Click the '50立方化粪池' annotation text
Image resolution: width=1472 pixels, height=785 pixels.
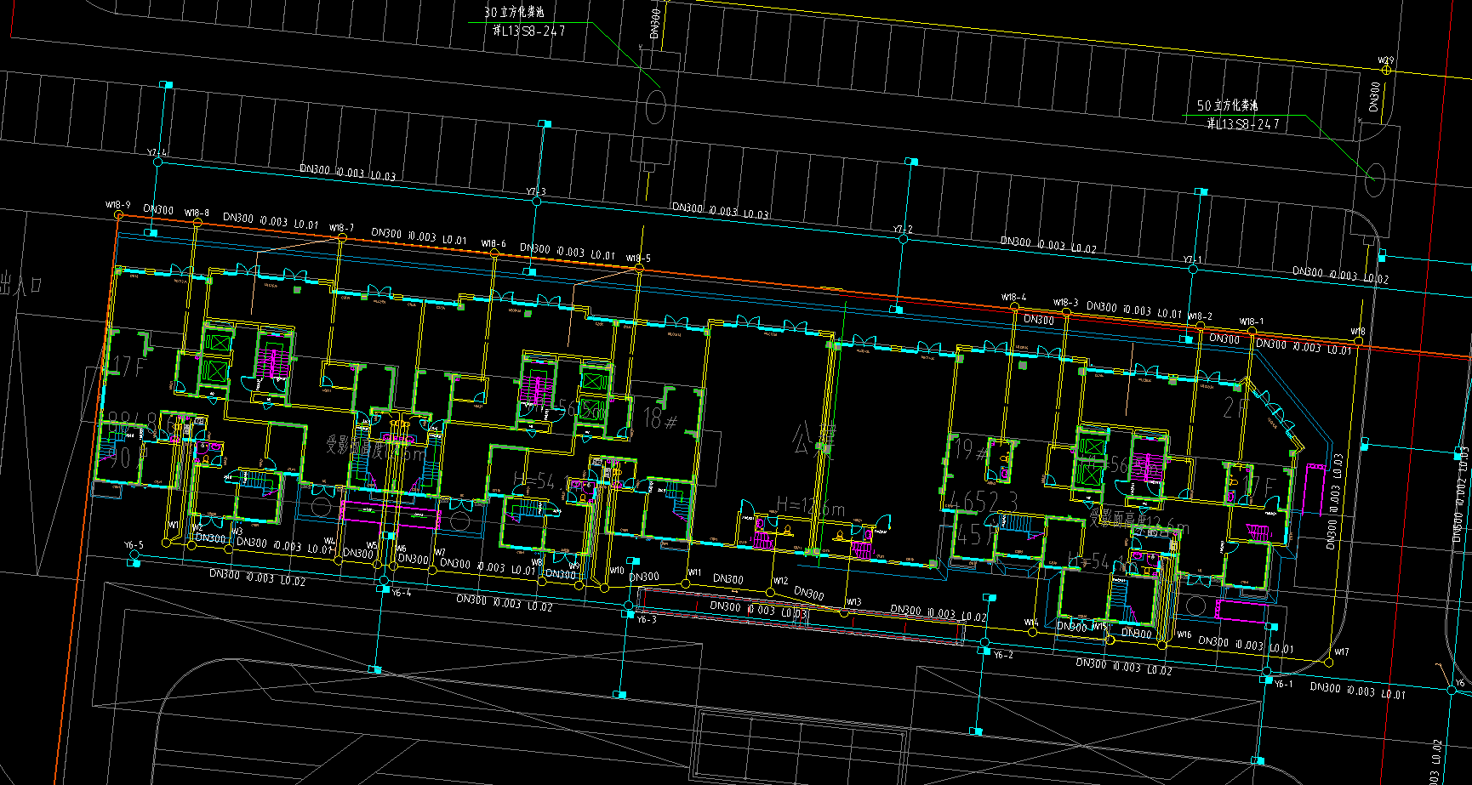tap(1227, 105)
